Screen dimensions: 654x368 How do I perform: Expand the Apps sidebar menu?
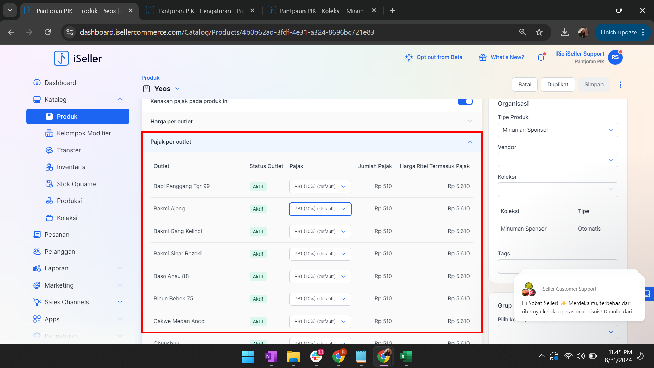120,320
